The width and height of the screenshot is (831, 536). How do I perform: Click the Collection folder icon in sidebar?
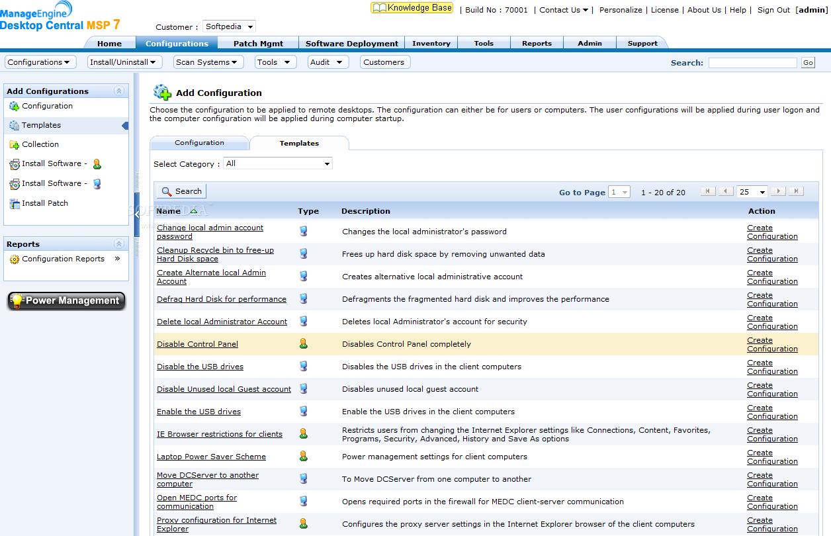click(14, 144)
